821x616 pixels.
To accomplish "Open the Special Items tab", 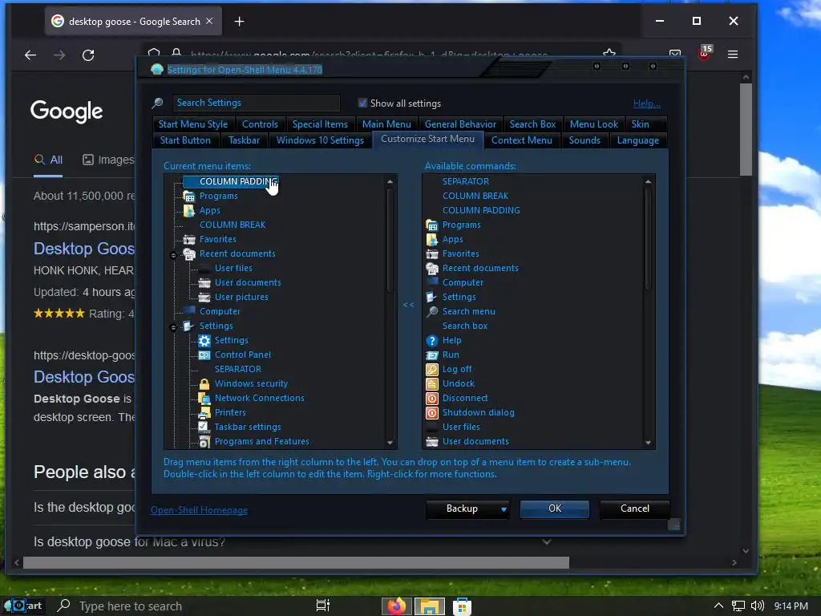I will pos(320,124).
